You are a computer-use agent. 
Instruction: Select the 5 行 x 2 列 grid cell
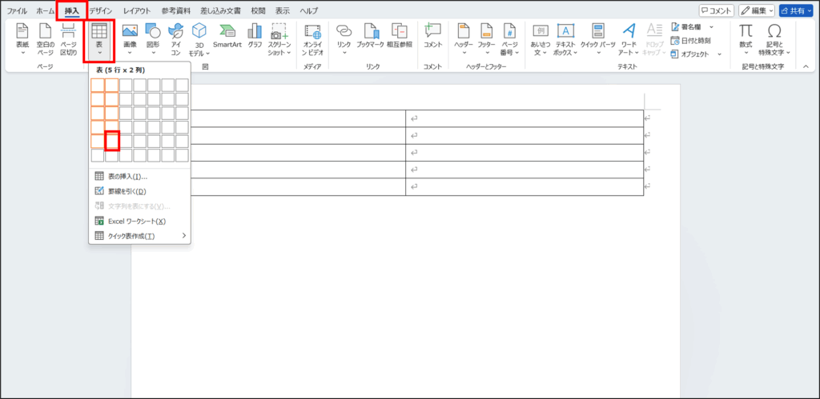click(x=112, y=141)
